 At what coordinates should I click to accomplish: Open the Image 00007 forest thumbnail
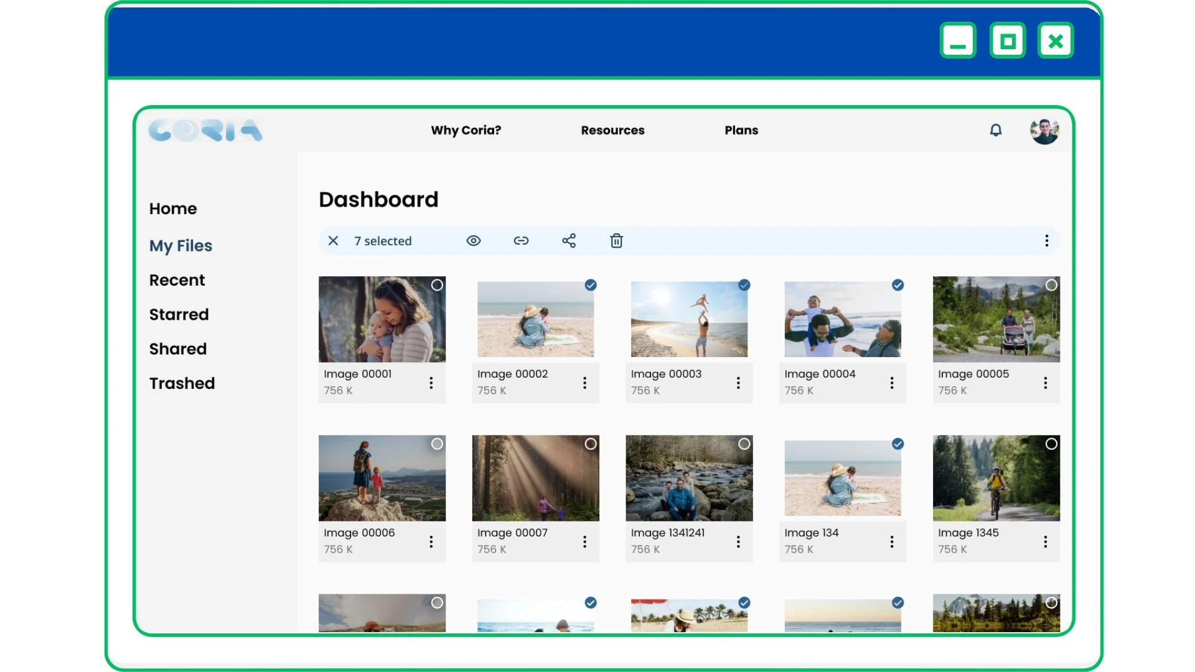tap(535, 478)
